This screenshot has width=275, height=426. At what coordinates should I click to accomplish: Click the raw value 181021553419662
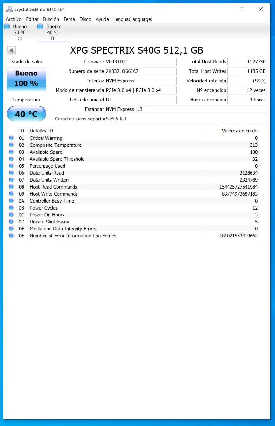click(x=238, y=236)
